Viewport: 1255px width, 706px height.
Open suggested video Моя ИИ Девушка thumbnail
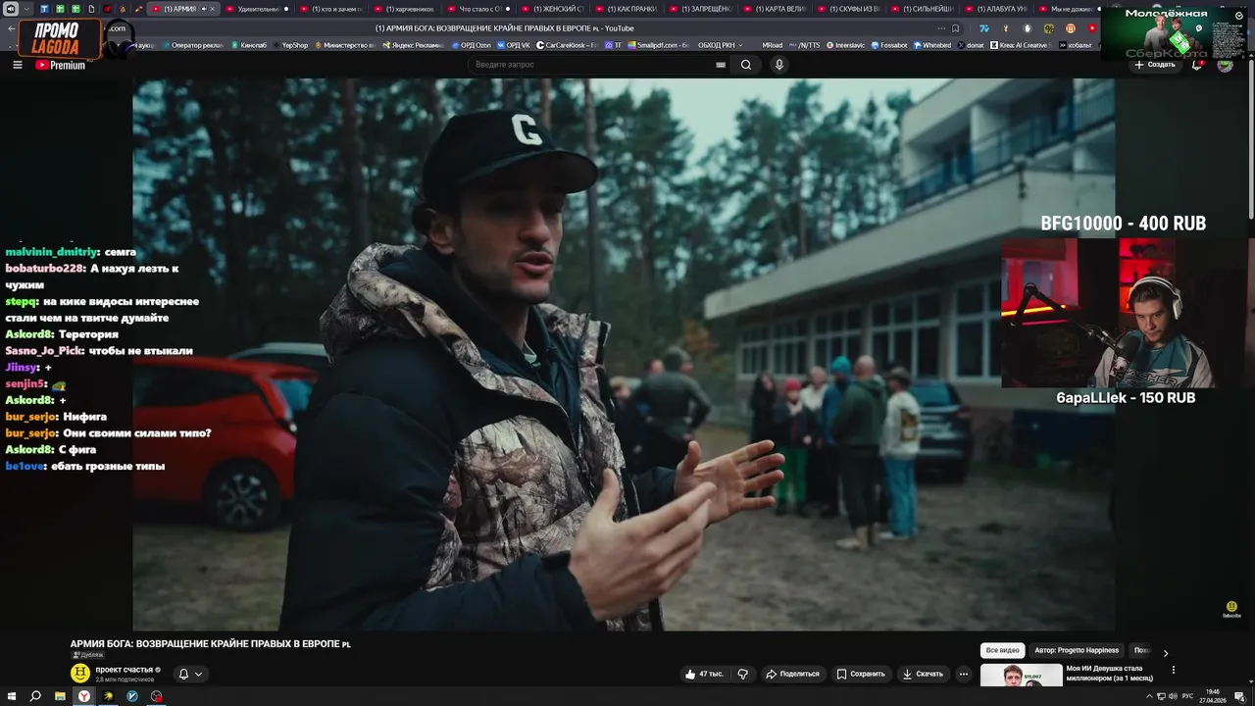[1021, 675]
